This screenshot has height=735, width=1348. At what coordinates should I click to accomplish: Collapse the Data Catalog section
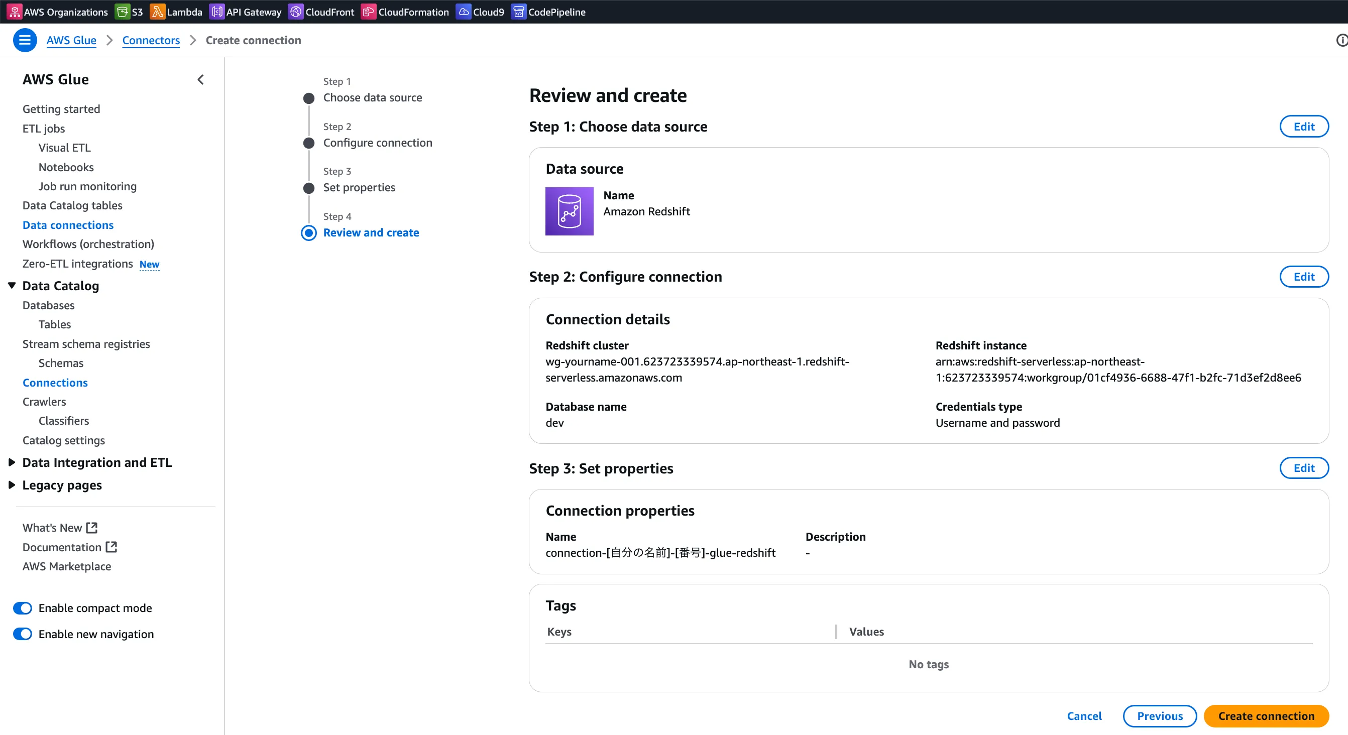click(12, 286)
